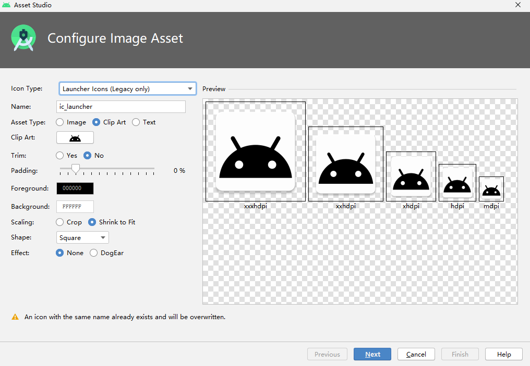
Task: Open the Background color FFFFFF swatch
Action: (x=75, y=207)
